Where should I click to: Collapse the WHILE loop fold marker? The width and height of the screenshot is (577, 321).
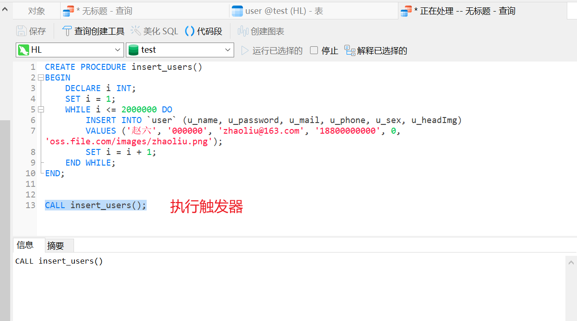click(x=41, y=110)
